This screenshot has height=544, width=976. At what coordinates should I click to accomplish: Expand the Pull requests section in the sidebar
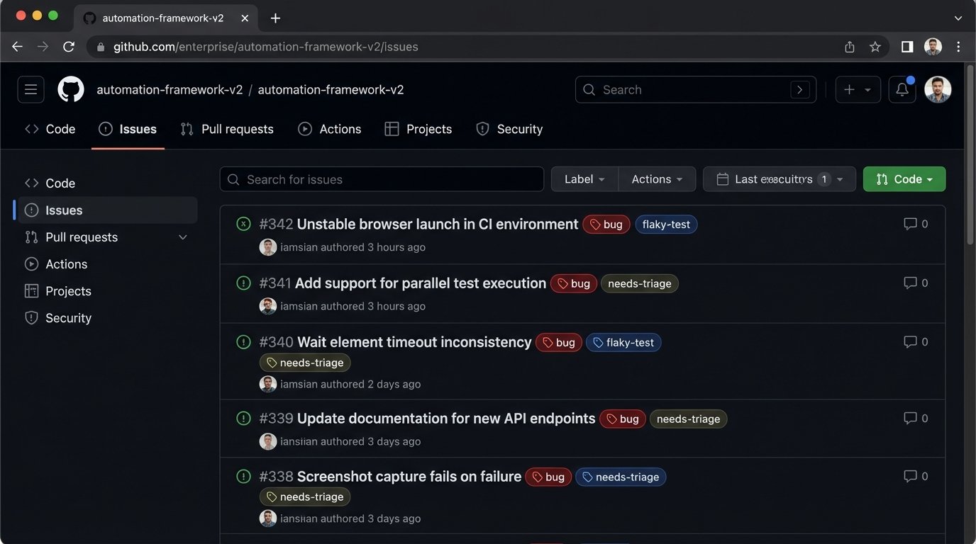coord(182,237)
